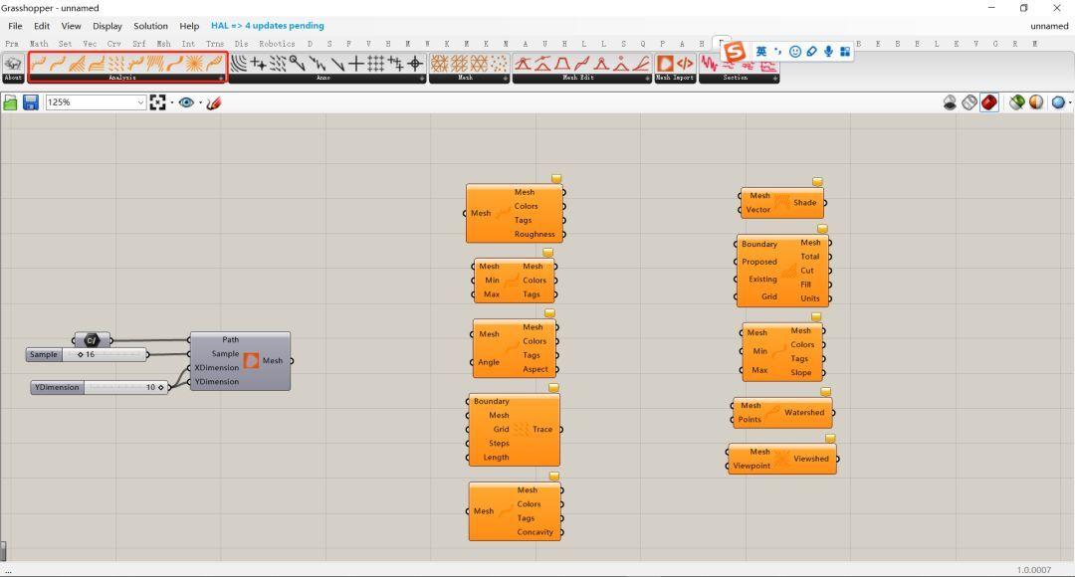
Task: Open the Display menu
Action: pyautogui.click(x=107, y=26)
